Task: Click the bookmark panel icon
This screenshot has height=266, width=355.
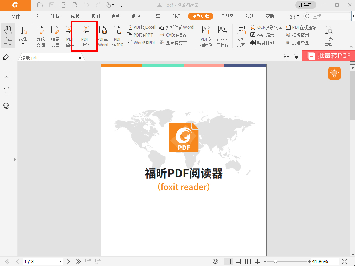Action: [6, 75]
